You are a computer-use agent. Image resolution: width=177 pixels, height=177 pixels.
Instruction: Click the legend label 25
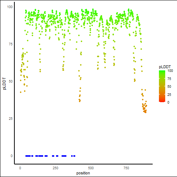click(169, 94)
